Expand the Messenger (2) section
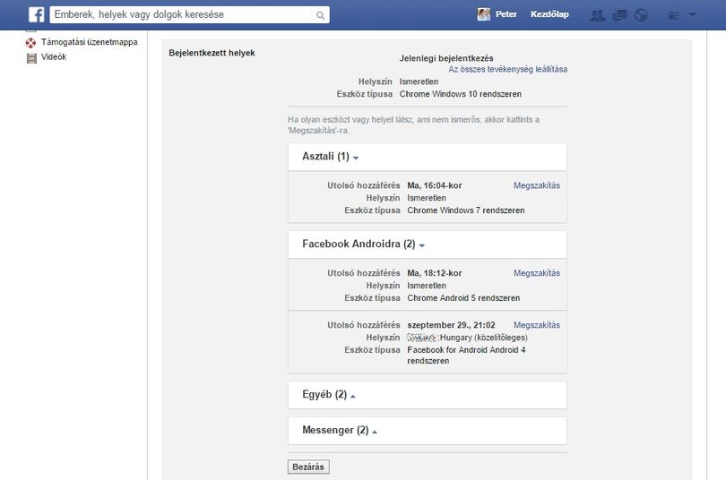The height and width of the screenshot is (480, 726). (x=340, y=431)
